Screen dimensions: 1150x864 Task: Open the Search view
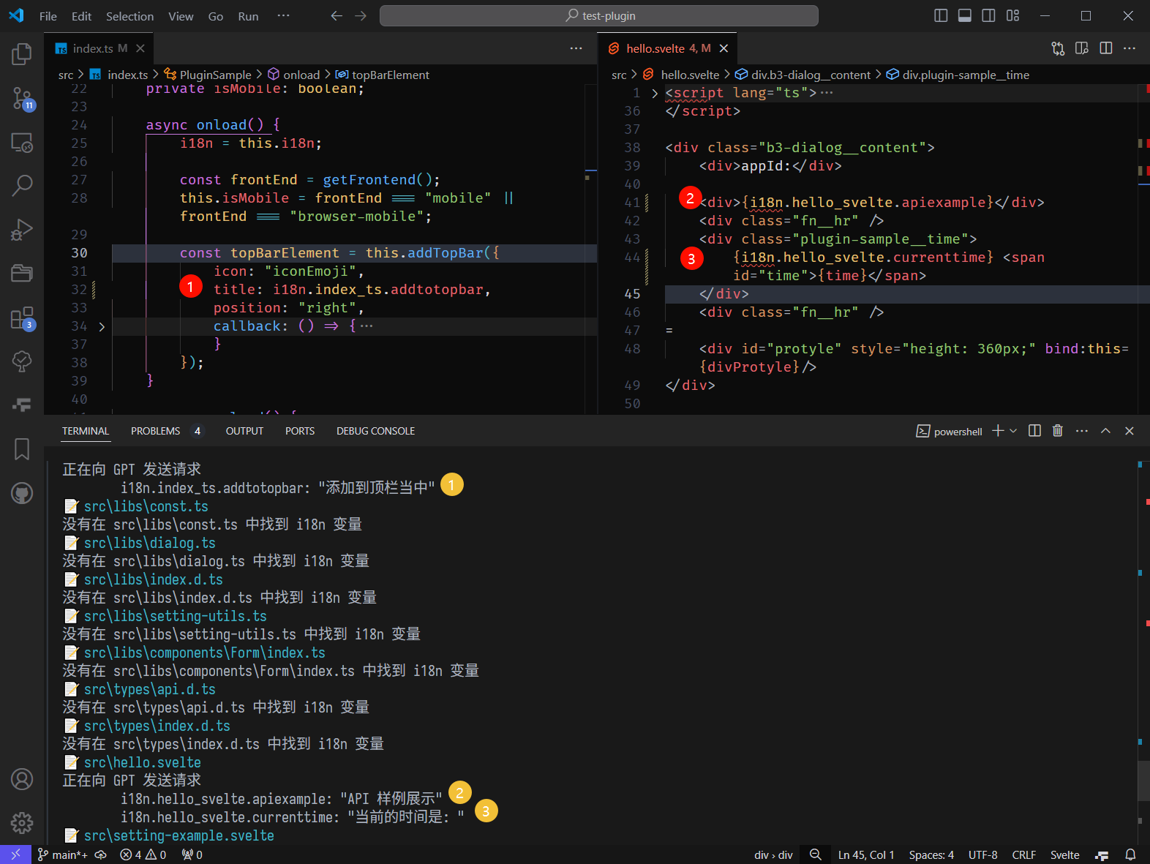point(22,185)
